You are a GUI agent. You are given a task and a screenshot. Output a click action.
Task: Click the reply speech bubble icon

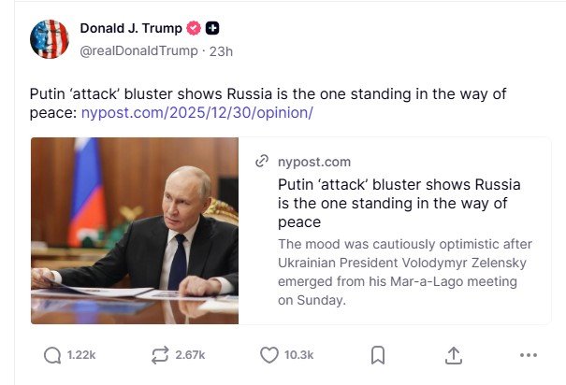click(52, 355)
